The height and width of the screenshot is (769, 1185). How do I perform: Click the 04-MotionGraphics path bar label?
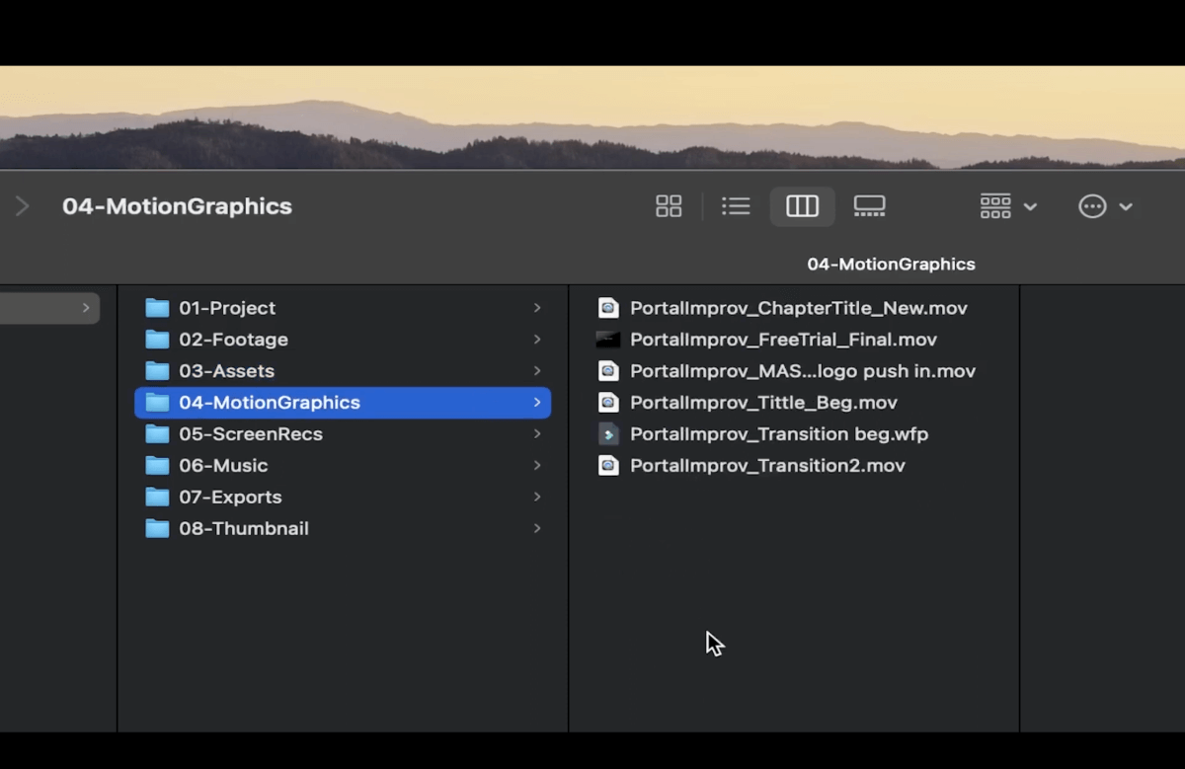coord(891,265)
